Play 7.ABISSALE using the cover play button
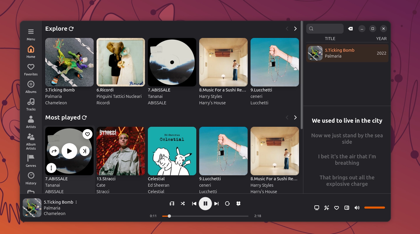 pyautogui.click(x=69, y=151)
